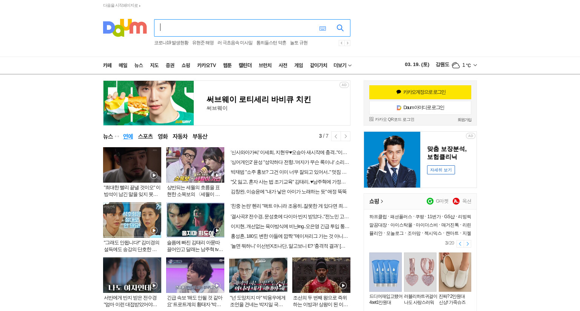Click the cloudy weather icon for 강원도
Image resolution: width=580 pixels, height=311 pixels.
tap(456, 65)
